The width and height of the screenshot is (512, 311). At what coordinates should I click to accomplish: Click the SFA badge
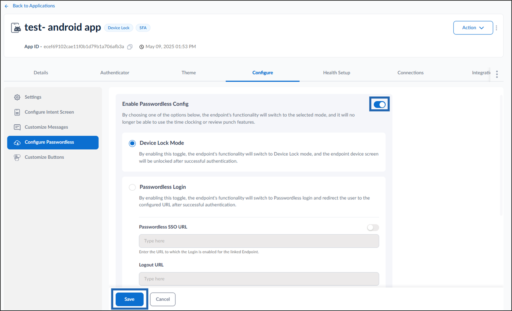143,28
